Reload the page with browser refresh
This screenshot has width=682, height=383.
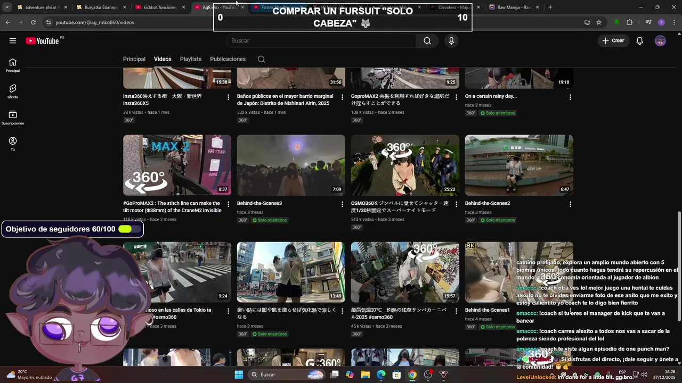pos(33,22)
